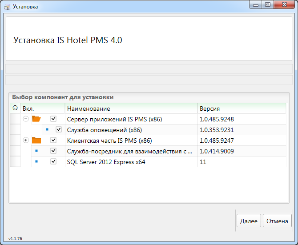The image size is (298, 245).
Task: Cancel the setup with the Отмена button
Action: tap(277, 221)
